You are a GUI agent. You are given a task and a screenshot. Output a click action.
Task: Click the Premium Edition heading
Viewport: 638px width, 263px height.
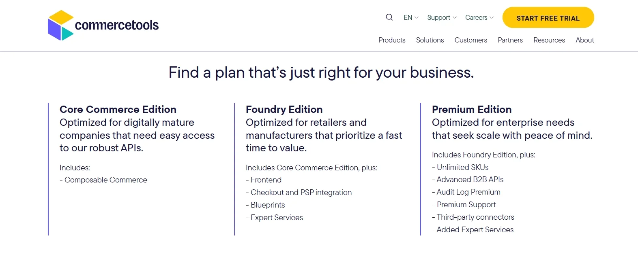click(472, 110)
